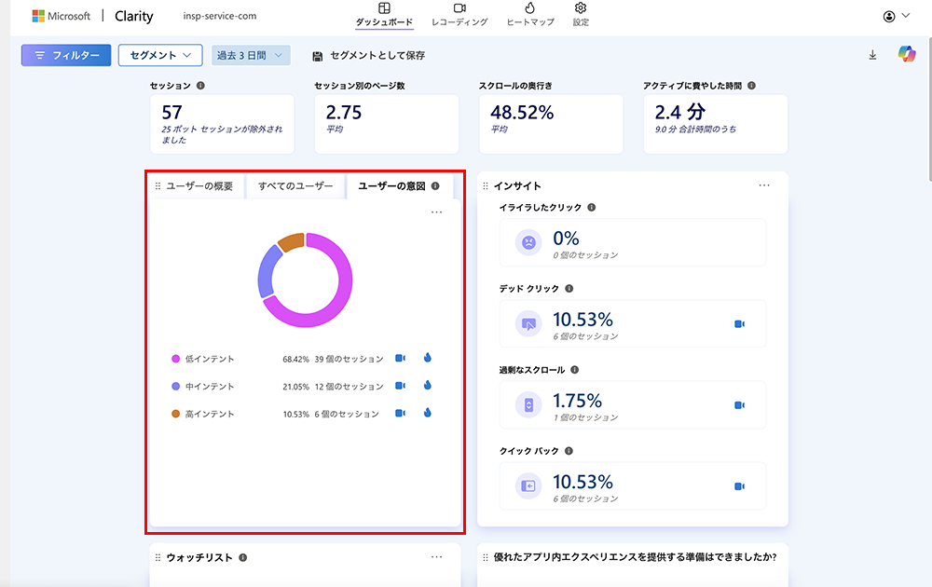The image size is (932, 587).
Task: Click the 2.4 分 active time value
Action: click(680, 113)
